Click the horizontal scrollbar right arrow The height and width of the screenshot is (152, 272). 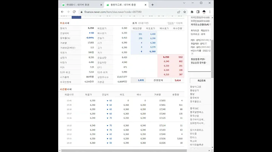pos(209,150)
